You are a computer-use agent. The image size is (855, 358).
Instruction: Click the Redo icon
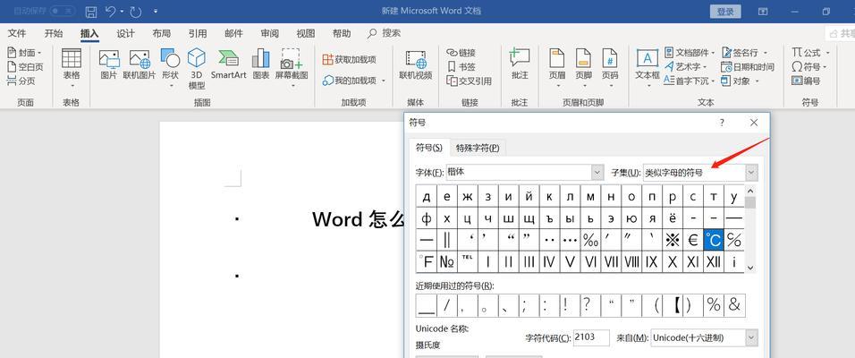pyautogui.click(x=136, y=11)
